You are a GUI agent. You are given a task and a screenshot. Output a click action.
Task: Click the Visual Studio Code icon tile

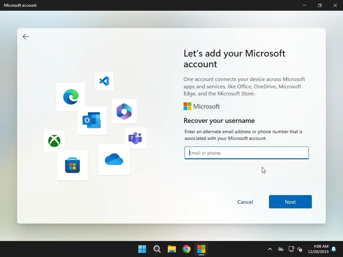pyautogui.click(x=105, y=81)
